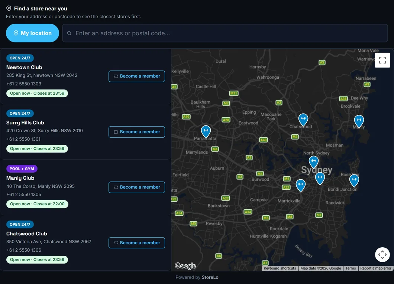Click address 40 The Corso, Manly
Screen dimensions: 394x284
coord(41,186)
